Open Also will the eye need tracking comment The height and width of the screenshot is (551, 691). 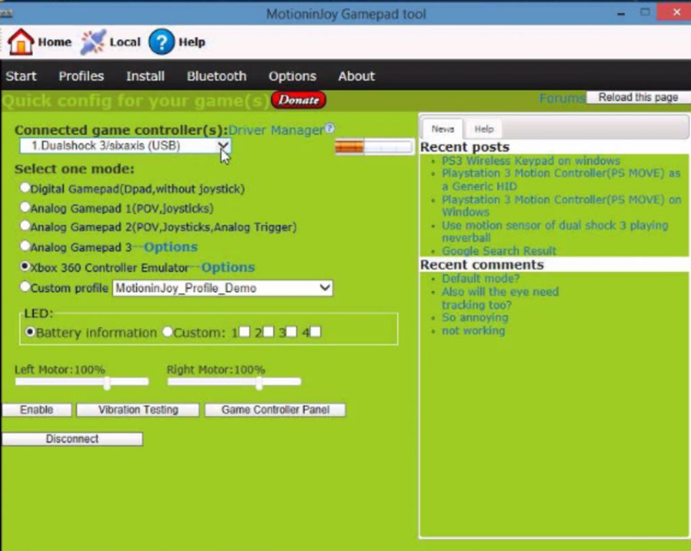(500, 298)
